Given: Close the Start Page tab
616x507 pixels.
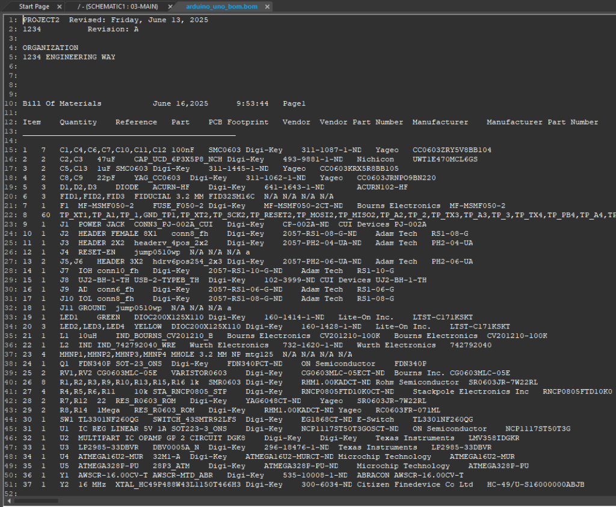Looking at the screenshot, I should click(x=58, y=6).
